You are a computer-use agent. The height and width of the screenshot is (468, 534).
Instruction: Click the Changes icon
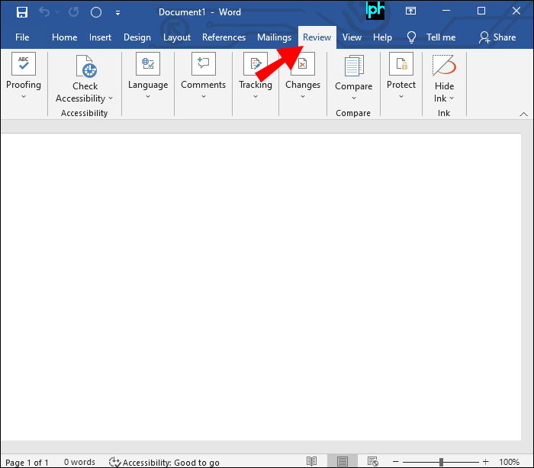(x=303, y=63)
